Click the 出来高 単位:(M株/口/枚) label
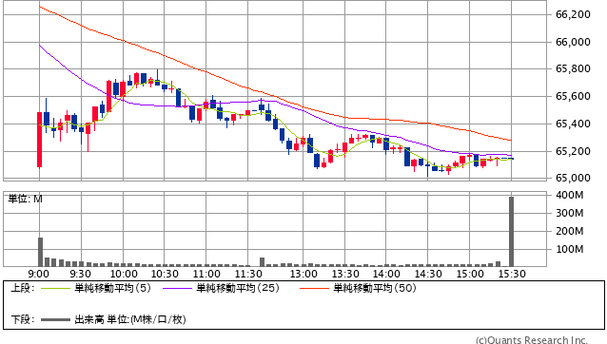Screen dimensions: 607x344 pyautogui.click(x=130, y=319)
